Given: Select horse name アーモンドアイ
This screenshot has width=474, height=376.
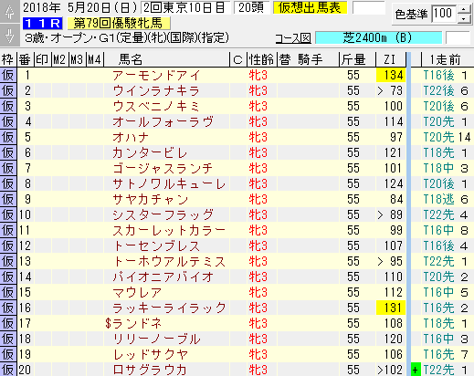Looking at the screenshot, I should (x=156, y=75).
